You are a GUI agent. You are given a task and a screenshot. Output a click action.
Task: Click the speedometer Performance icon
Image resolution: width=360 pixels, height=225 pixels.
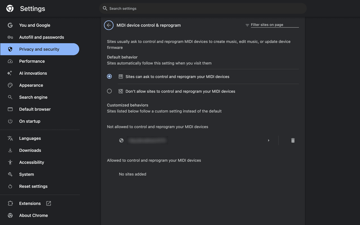point(10,61)
